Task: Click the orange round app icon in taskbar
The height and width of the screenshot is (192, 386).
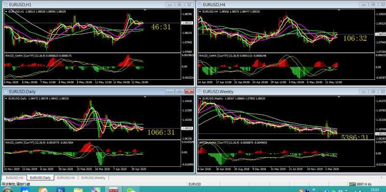Action: click(x=43, y=190)
